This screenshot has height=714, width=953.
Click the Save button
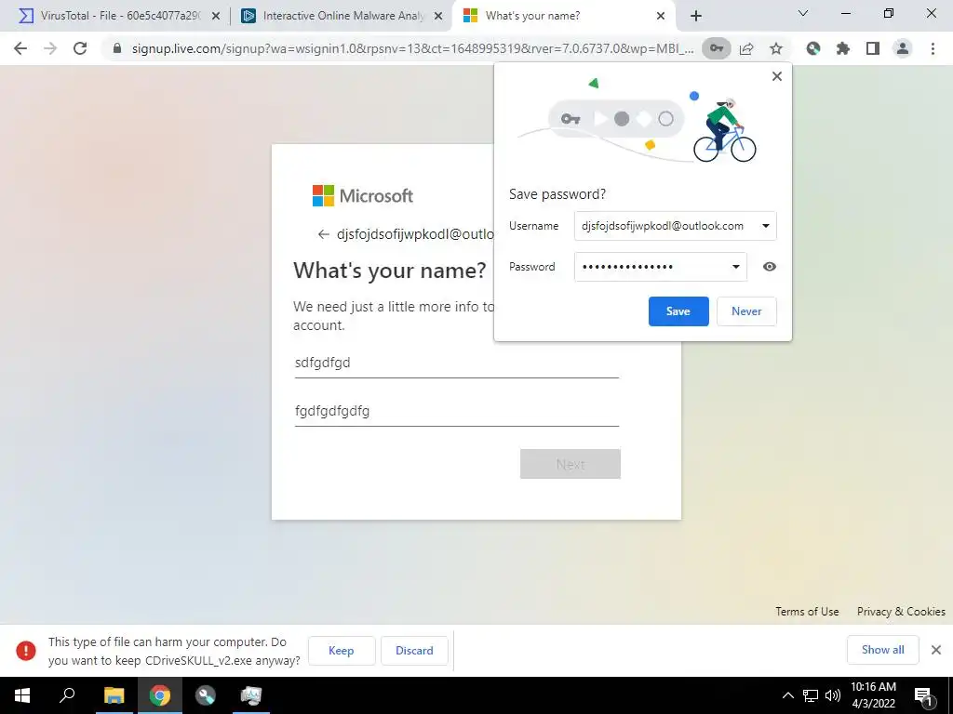click(678, 311)
